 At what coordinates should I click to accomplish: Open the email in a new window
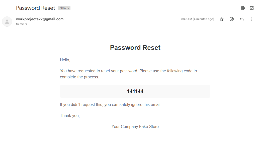click(x=252, y=8)
